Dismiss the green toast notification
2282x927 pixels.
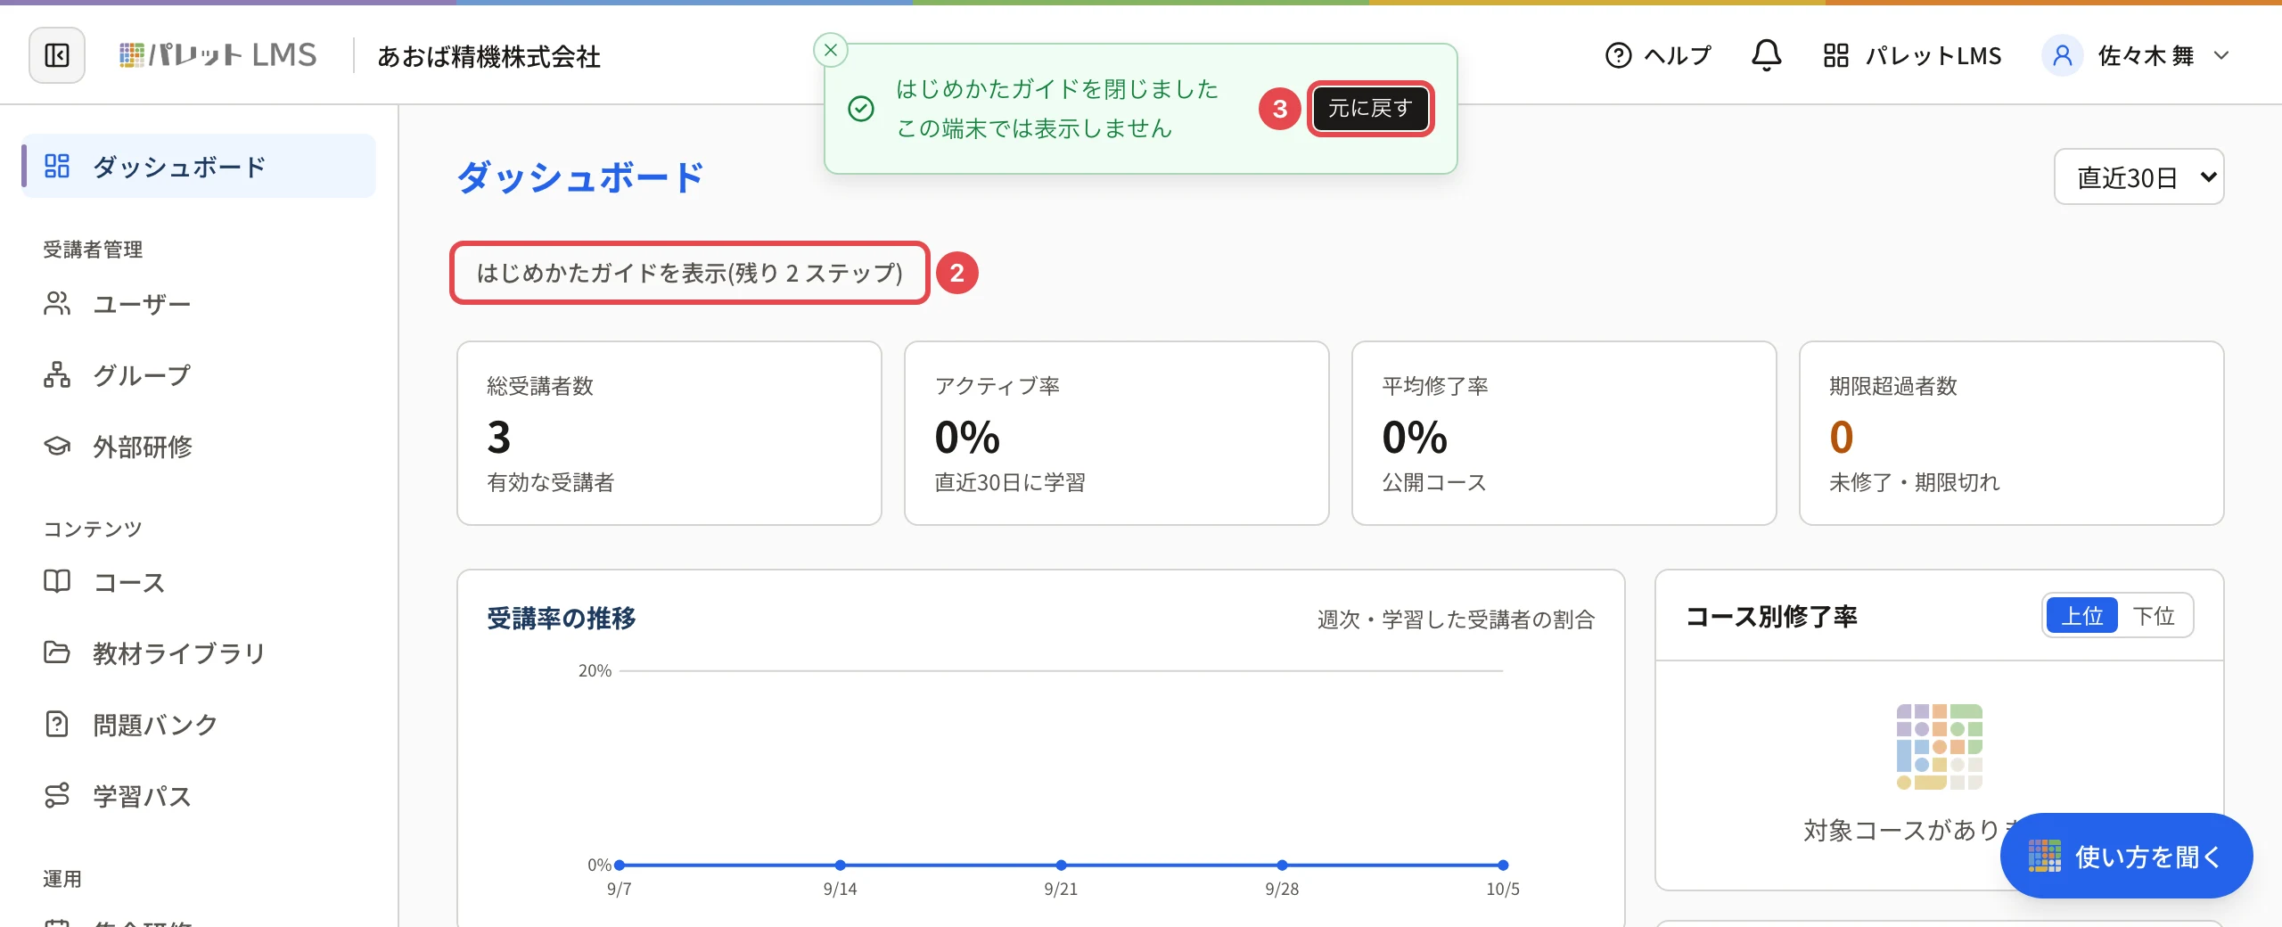830,50
